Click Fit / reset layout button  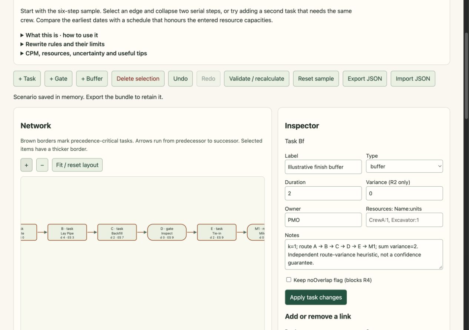click(77, 165)
